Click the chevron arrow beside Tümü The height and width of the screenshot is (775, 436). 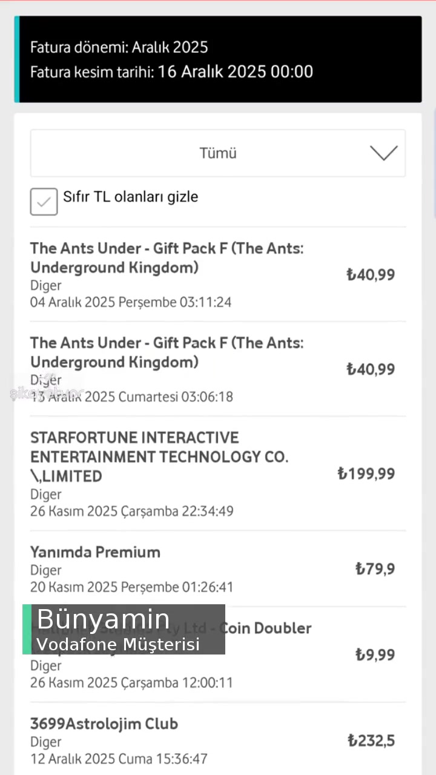[x=383, y=153]
